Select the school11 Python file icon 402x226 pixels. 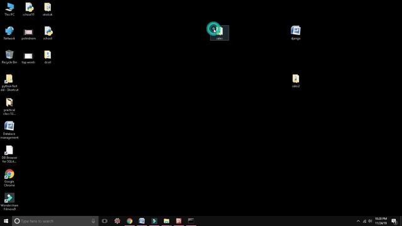tap(28, 9)
